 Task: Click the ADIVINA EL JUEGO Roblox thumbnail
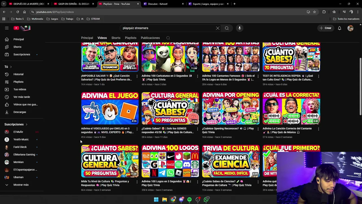coord(110,108)
